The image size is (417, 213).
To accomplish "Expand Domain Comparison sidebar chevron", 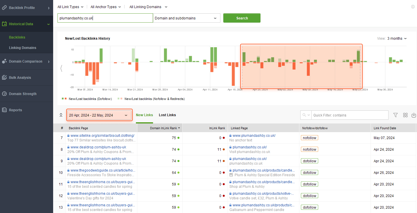I will (x=49, y=61).
